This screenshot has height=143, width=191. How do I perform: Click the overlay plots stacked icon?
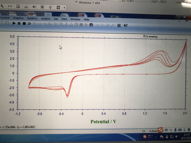tap(76, 24)
